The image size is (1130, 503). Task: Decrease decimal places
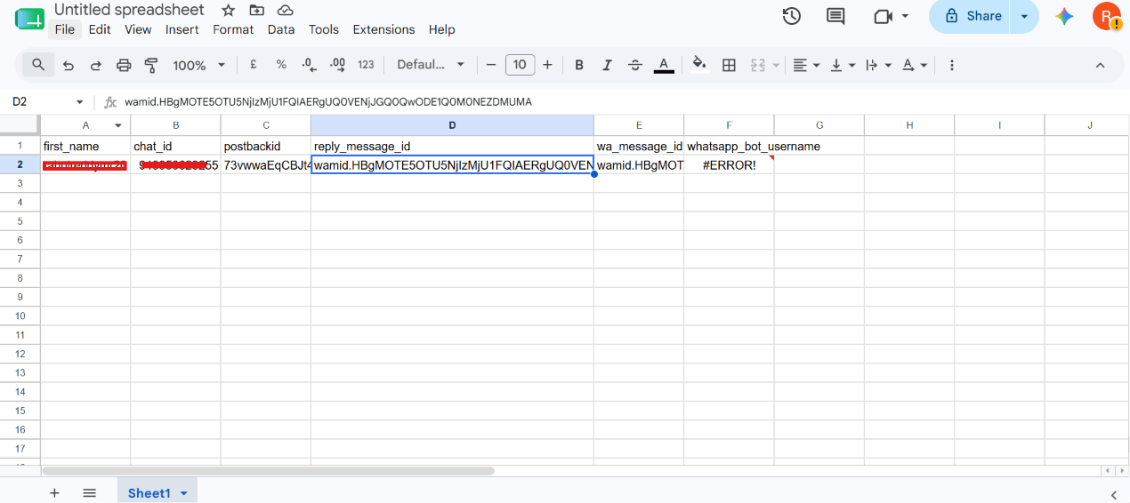pyautogui.click(x=309, y=65)
